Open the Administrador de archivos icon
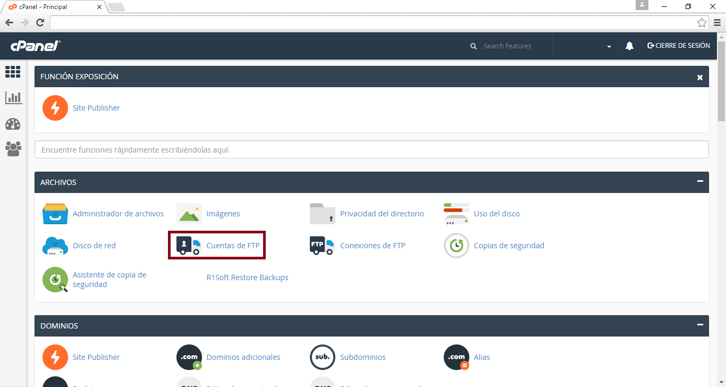Screen dimensions: 726x387 [x=55, y=214]
